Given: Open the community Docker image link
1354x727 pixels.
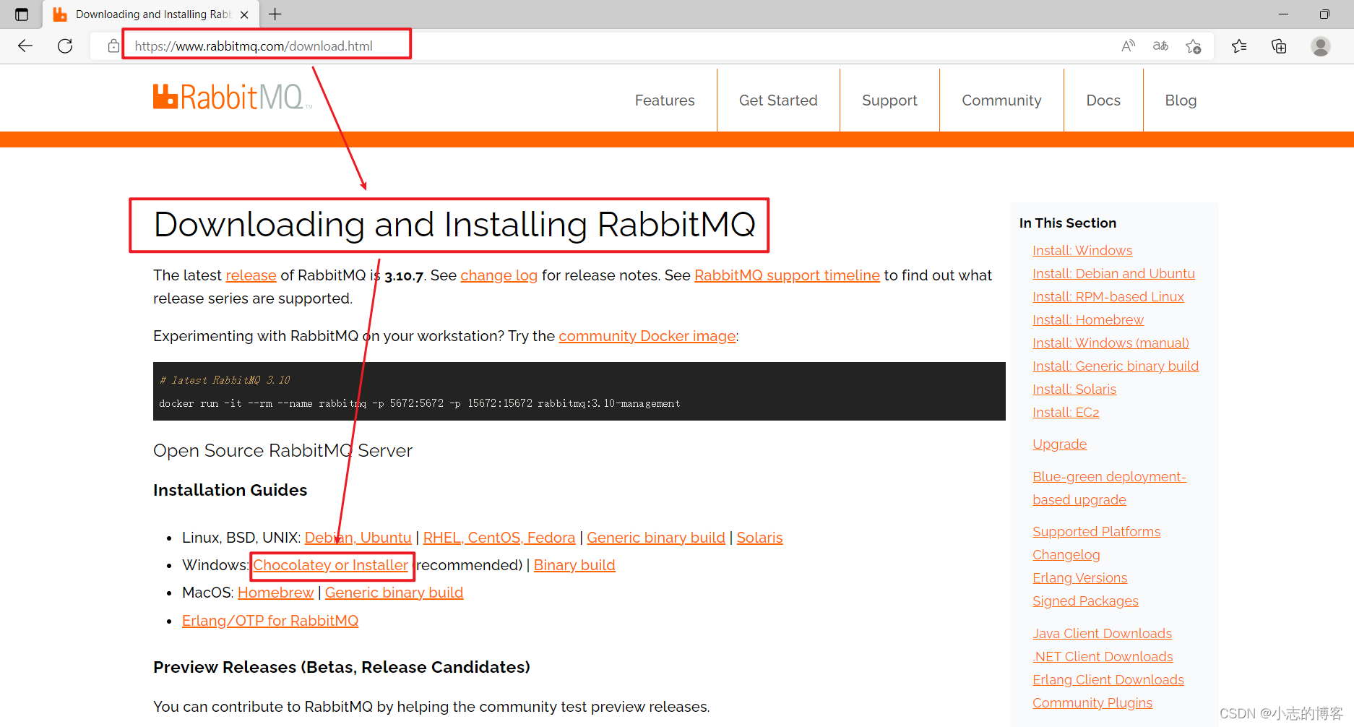Looking at the screenshot, I should [x=647, y=336].
